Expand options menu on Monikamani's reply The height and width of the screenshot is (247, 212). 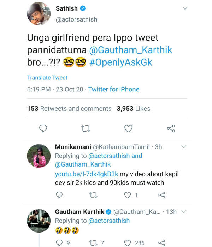(183, 147)
